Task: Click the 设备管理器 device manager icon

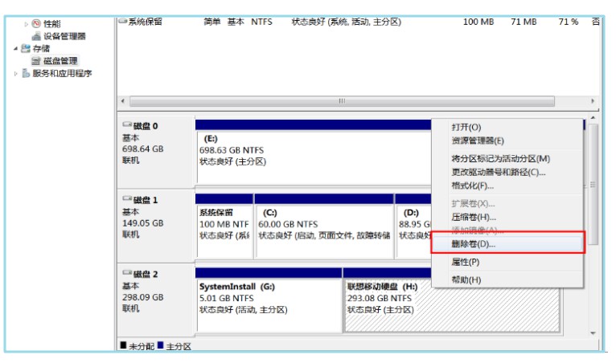Action: 36,36
